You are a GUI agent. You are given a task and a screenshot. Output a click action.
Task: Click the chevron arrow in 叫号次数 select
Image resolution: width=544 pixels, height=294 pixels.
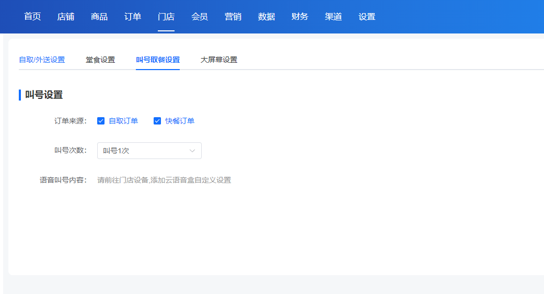click(192, 151)
